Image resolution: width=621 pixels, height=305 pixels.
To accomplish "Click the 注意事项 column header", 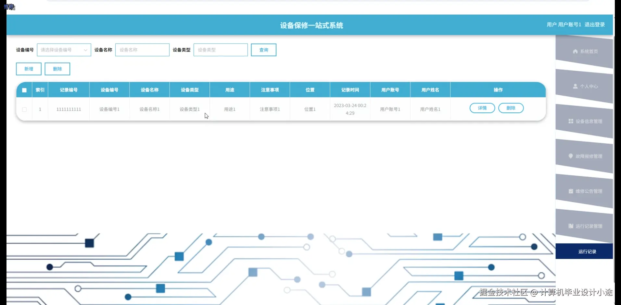I will [270, 90].
